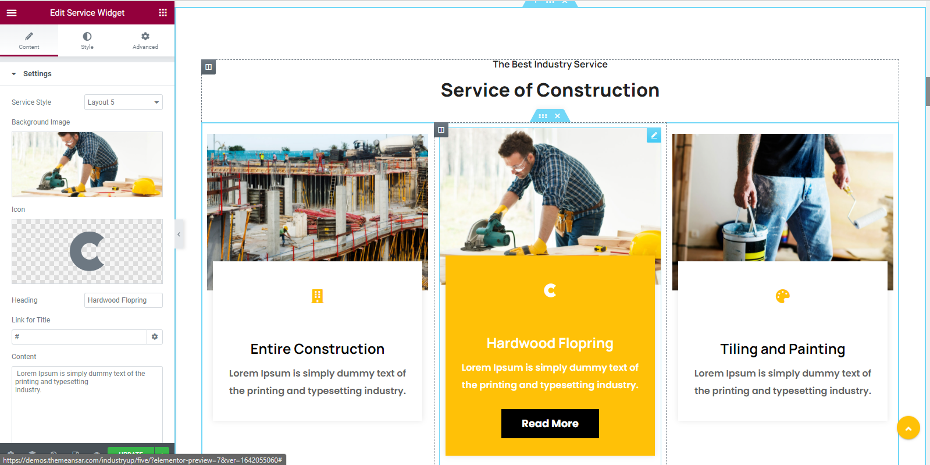Screen dimensions: 930x465
Task: Switch to the Advanced tab
Action: 145,40
